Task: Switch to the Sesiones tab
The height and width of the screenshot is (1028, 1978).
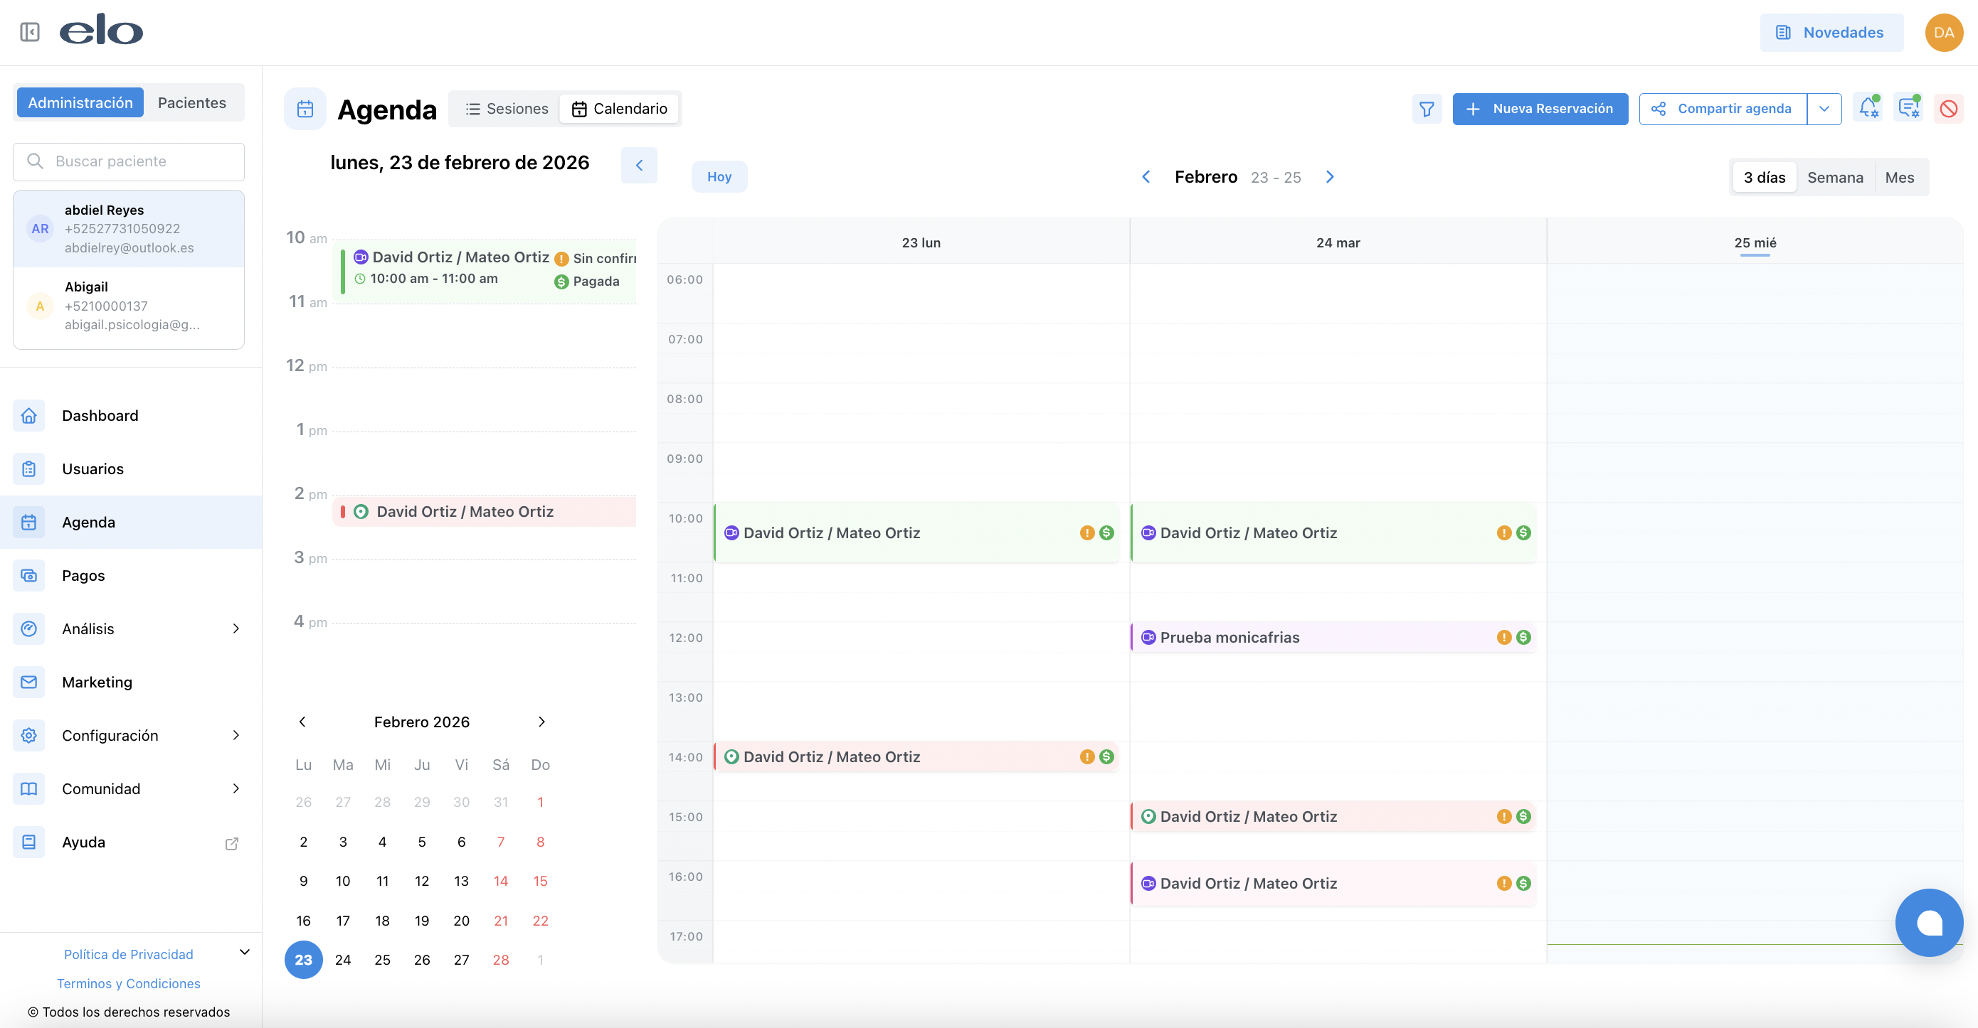Action: (507, 109)
